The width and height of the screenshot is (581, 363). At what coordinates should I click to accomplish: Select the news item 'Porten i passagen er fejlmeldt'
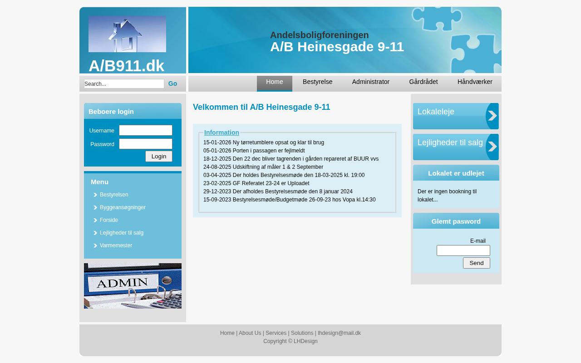pyautogui.click(x=254, y=151)
